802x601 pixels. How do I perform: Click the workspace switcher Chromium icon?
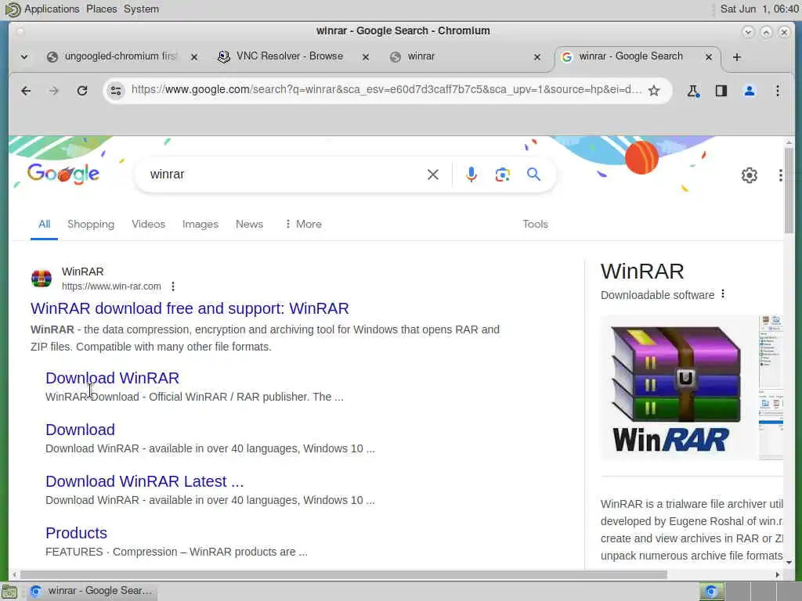tap(711, 592)
